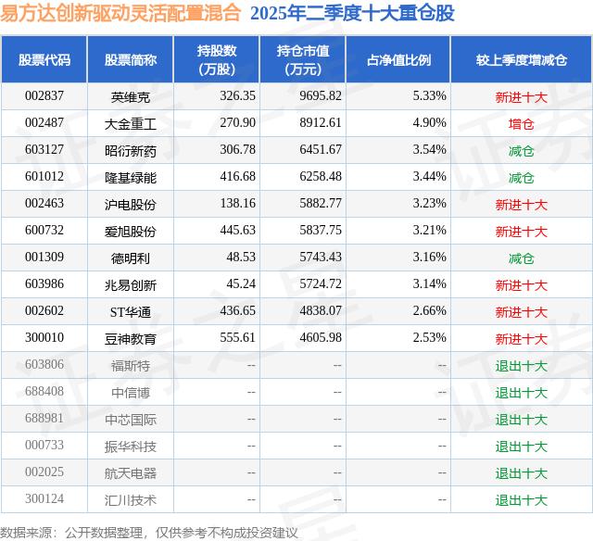Select stock code 002602
This screenshot has height=541, width=593.
tap(44, 310)
